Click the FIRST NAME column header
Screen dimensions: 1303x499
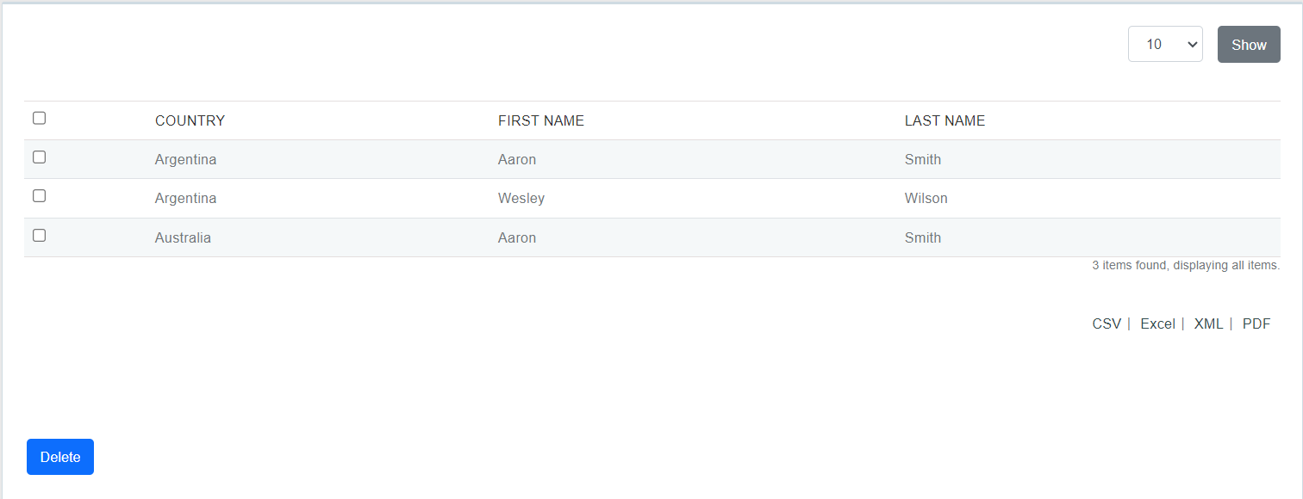click(541, 121)
